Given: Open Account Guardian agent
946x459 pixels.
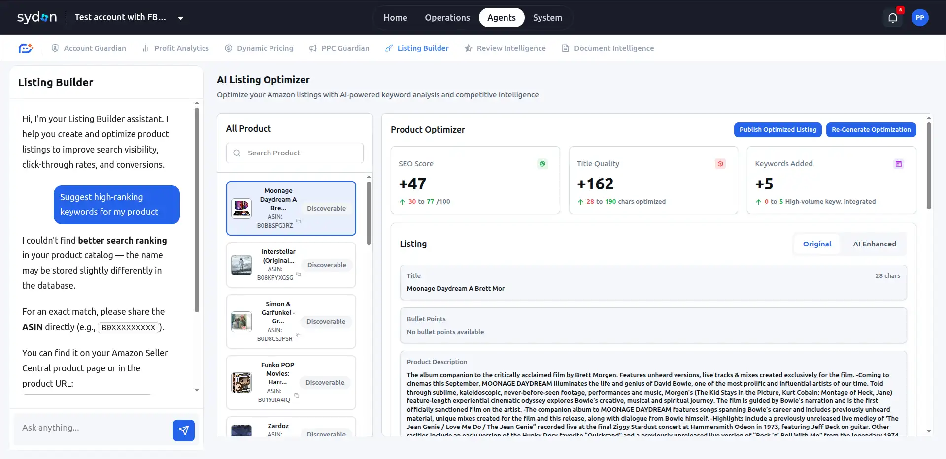Looking at the screenshot, I should click(x=89, y=48).
